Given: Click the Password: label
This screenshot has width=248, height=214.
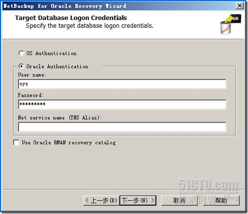Looking at the screenshot, I should [x=31, y=95].
